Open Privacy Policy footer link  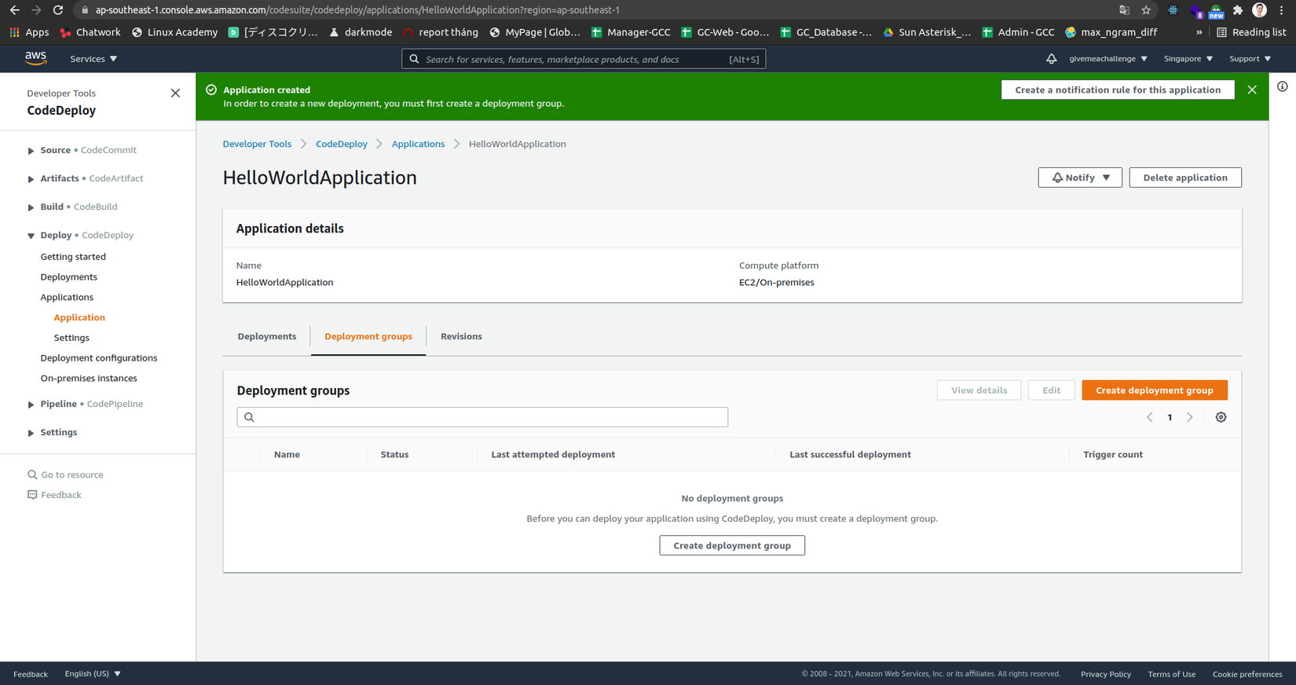click(x=1106, y=674)
